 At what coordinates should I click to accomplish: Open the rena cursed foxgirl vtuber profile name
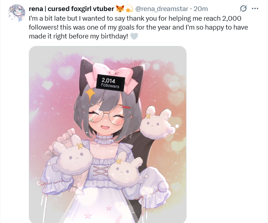tap(71, 9)
